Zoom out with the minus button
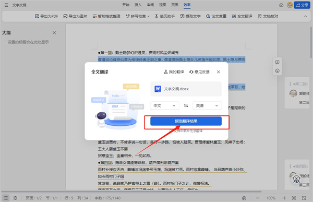313x202 pixels. 258,198
